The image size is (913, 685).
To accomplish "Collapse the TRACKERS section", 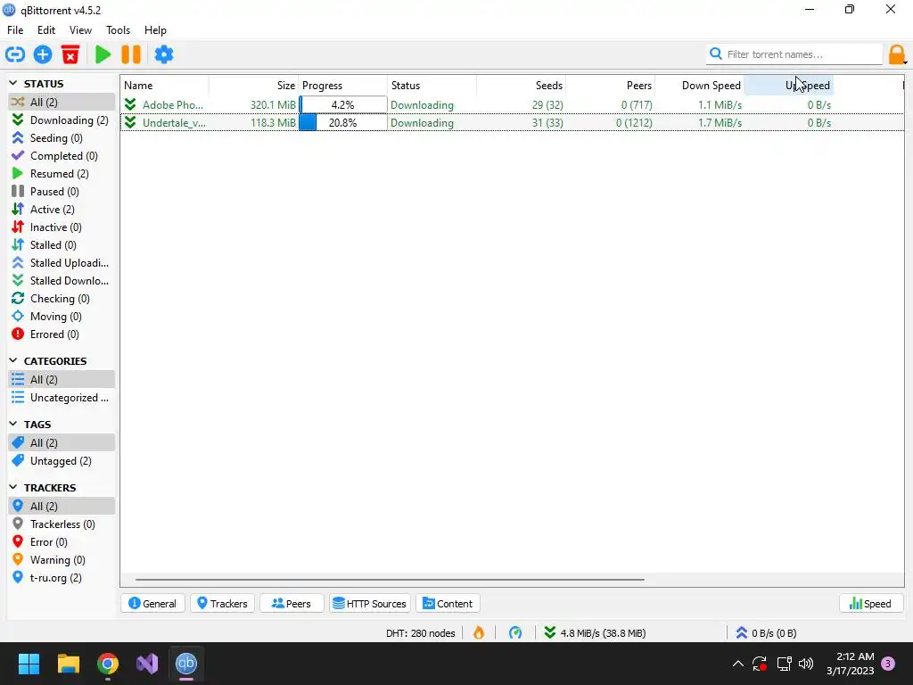I will point(13,487).
